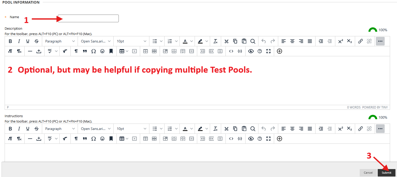Toggle italic in the Description editor
Viewport: 397px width, 177px height.
tap(19, 41)
